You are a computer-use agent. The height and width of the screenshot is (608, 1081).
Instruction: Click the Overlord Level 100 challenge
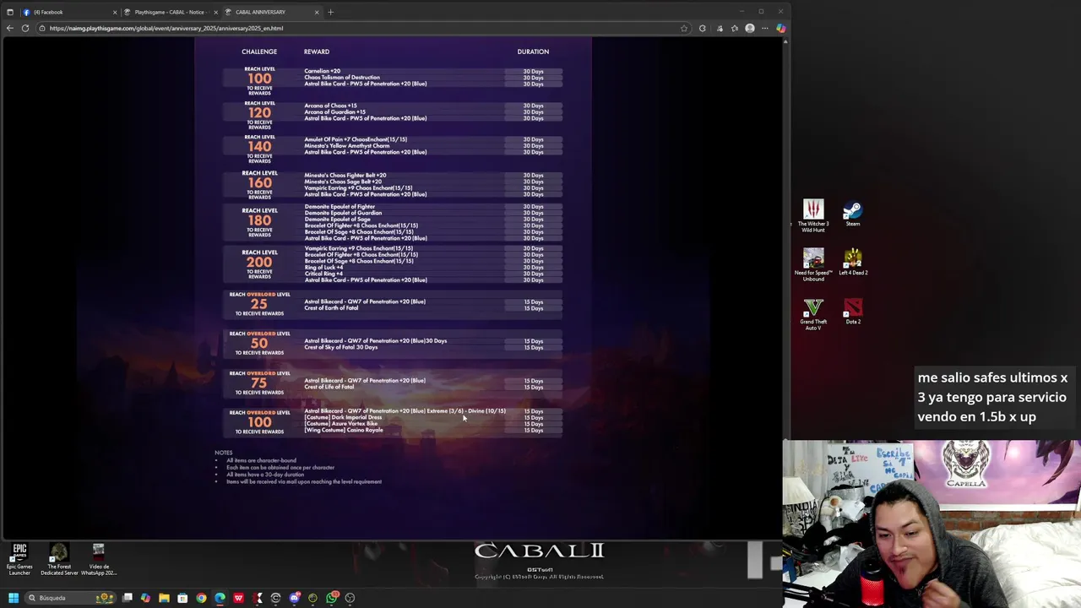tap(259, 422)
